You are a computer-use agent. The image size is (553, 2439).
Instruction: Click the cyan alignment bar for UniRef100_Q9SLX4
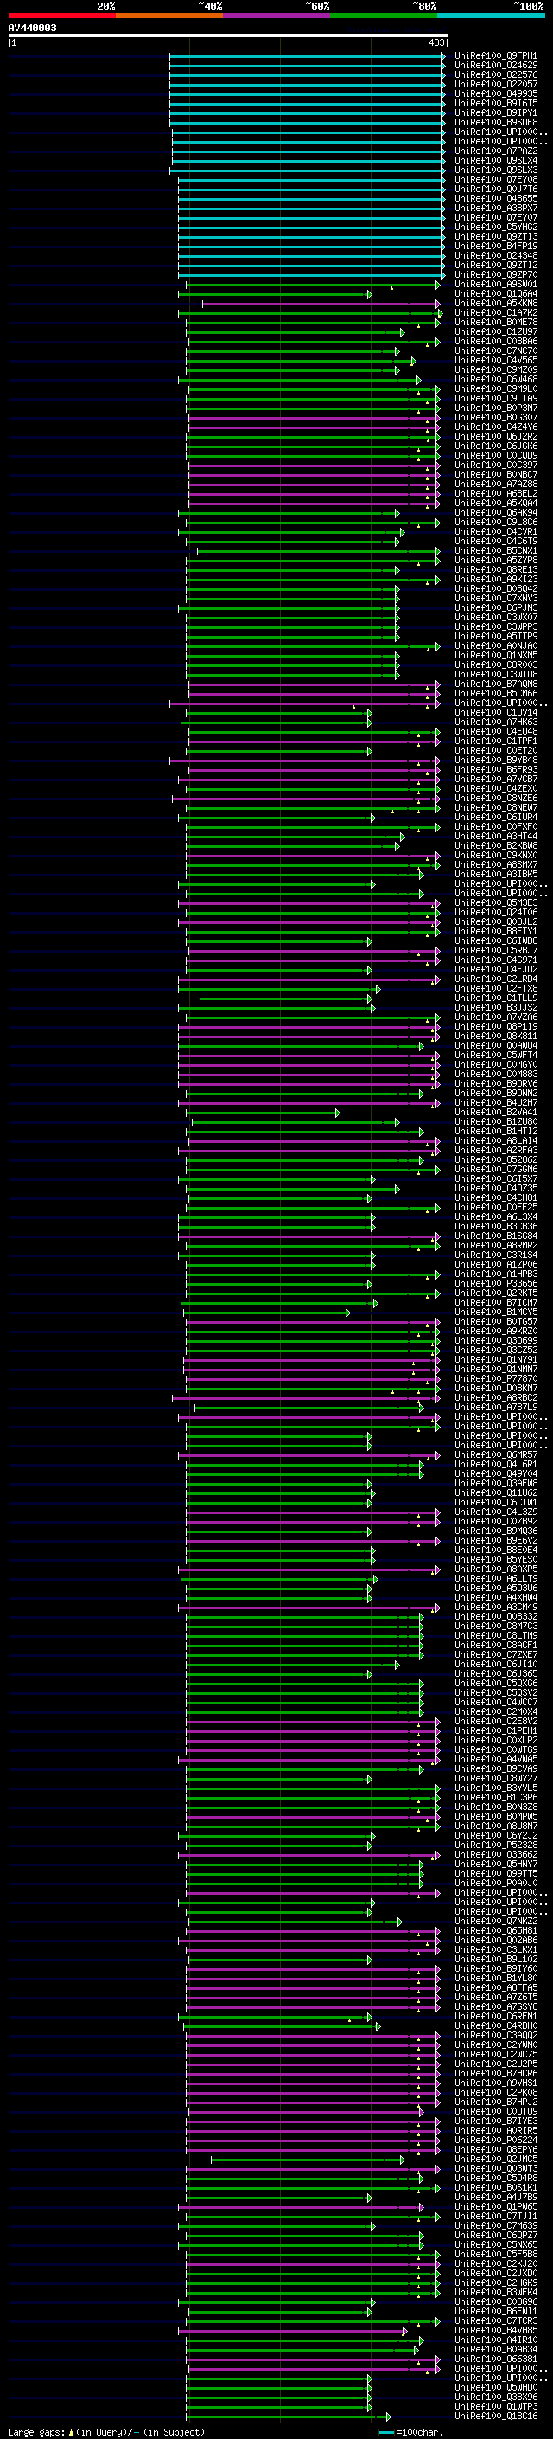[x=308, y=161]
